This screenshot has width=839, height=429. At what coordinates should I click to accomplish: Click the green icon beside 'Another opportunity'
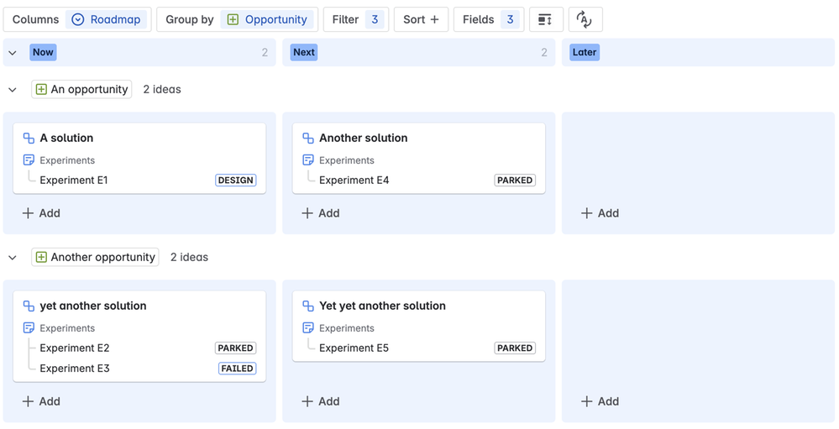click(x=41, y=257)
